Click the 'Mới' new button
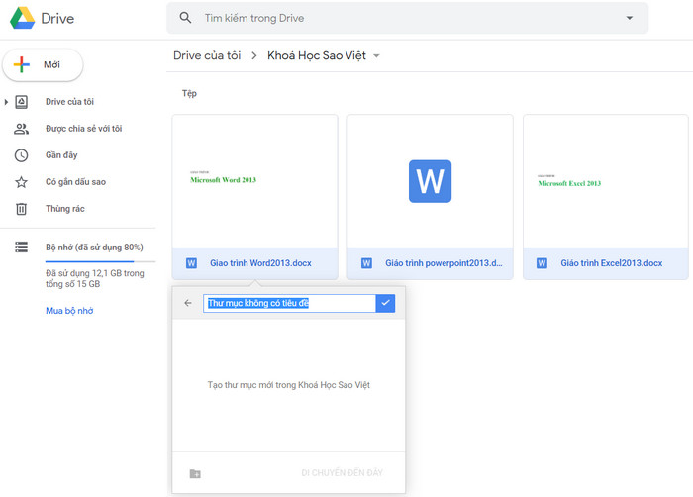Viewport: 693px width, 497px height. point(43,65)
